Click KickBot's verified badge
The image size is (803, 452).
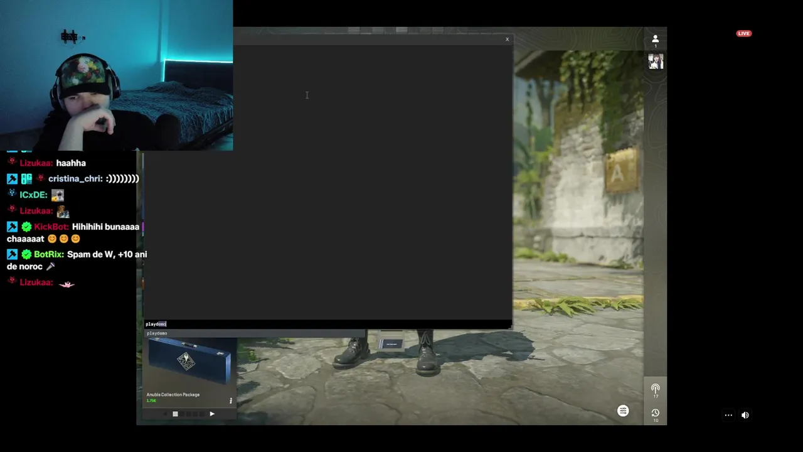point(26,227)
